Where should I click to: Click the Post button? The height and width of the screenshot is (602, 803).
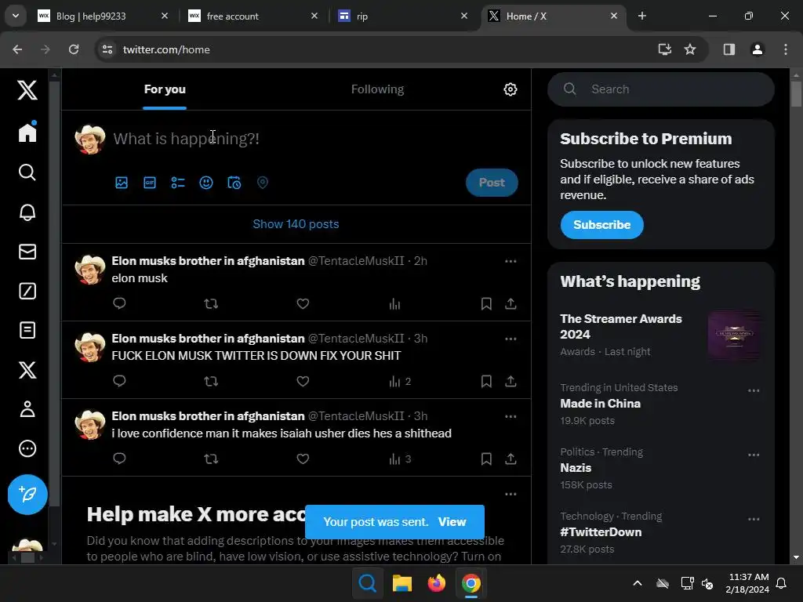coord(492,183)
